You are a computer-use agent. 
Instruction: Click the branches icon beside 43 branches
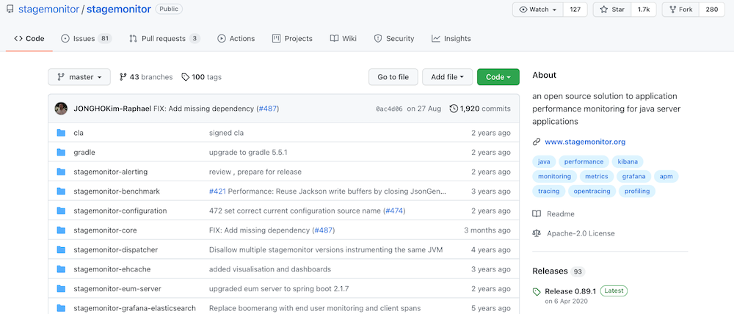[123, 77]
